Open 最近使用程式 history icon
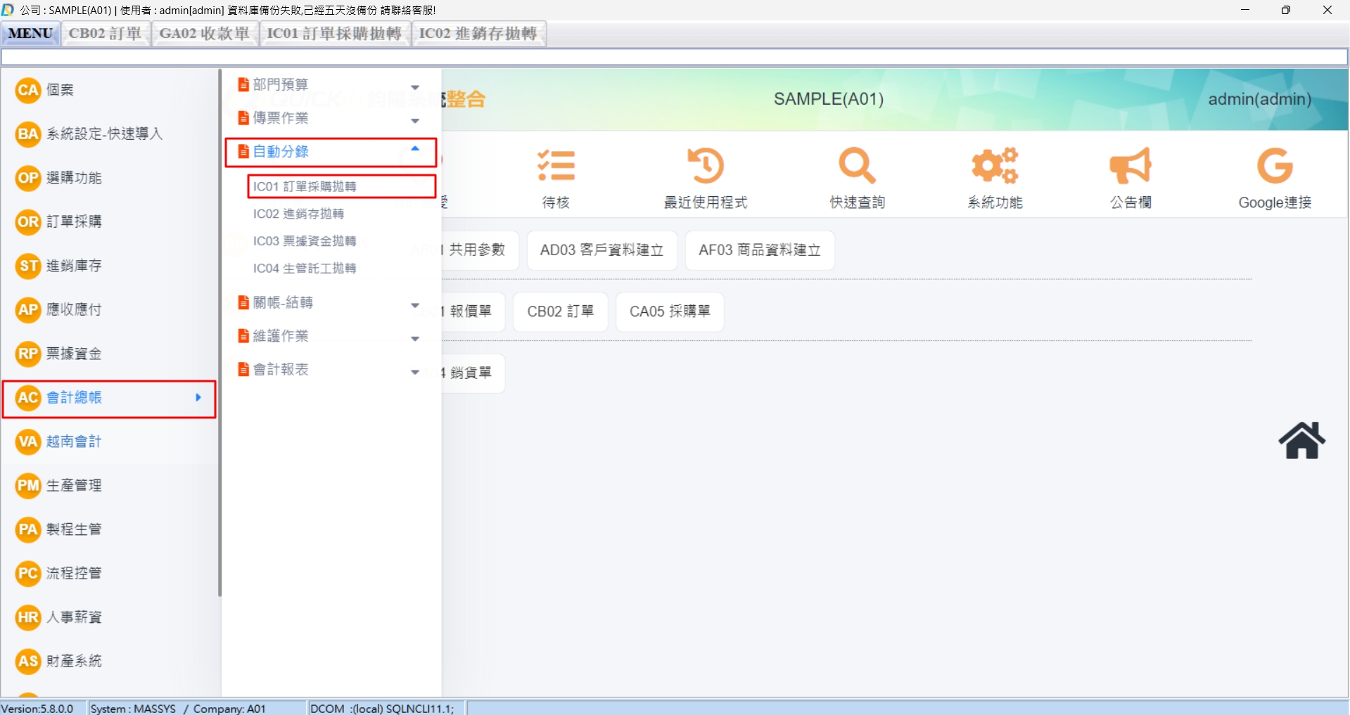Image resolution: width=1350 pixels, height=715 pixels. click(706, 167)
